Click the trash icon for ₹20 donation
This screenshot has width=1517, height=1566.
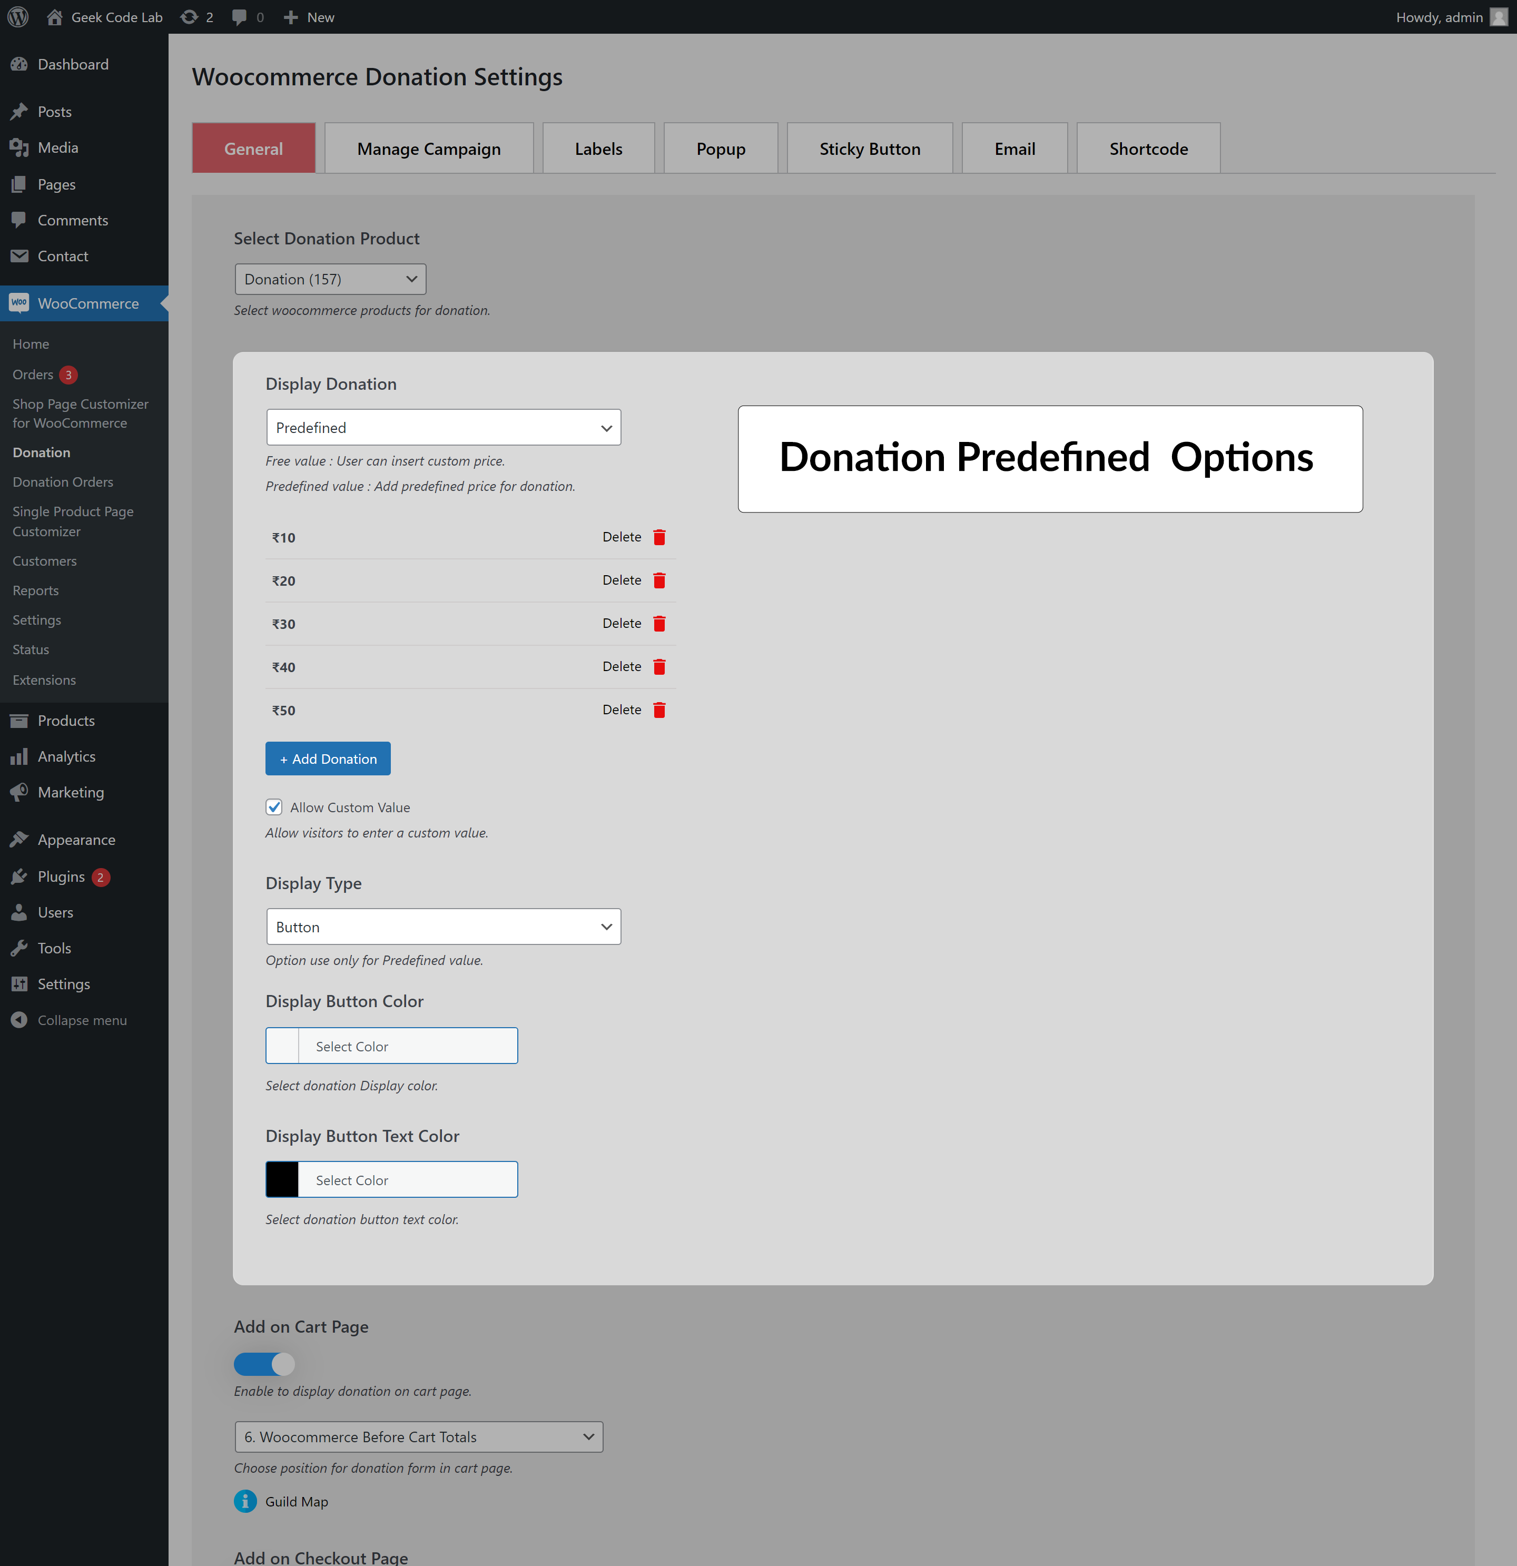pos(659,580)
